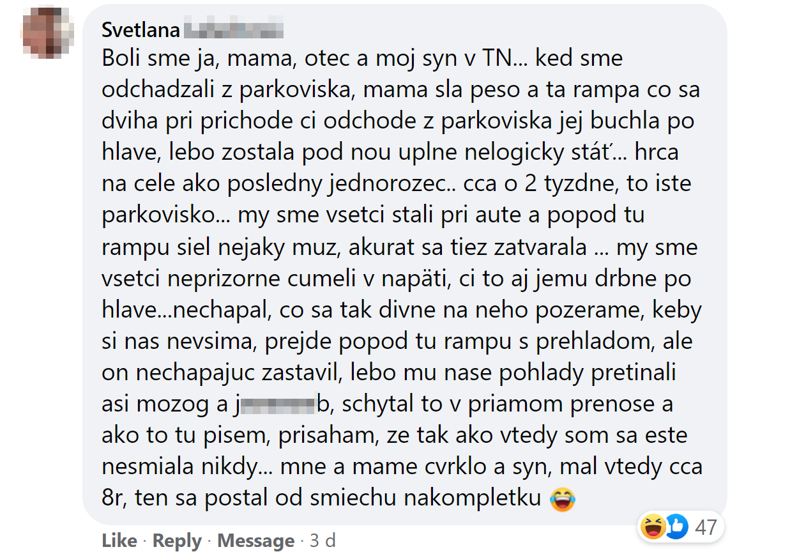The height and width of the screenshot is (554, 790).
Task: Open the comment's "3 d" timestamp
Action: click(x=323, y=541)
